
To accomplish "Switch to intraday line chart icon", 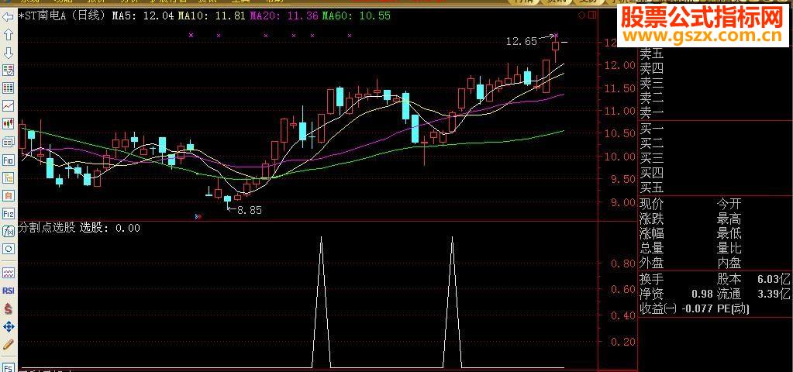I will (8, 105).
